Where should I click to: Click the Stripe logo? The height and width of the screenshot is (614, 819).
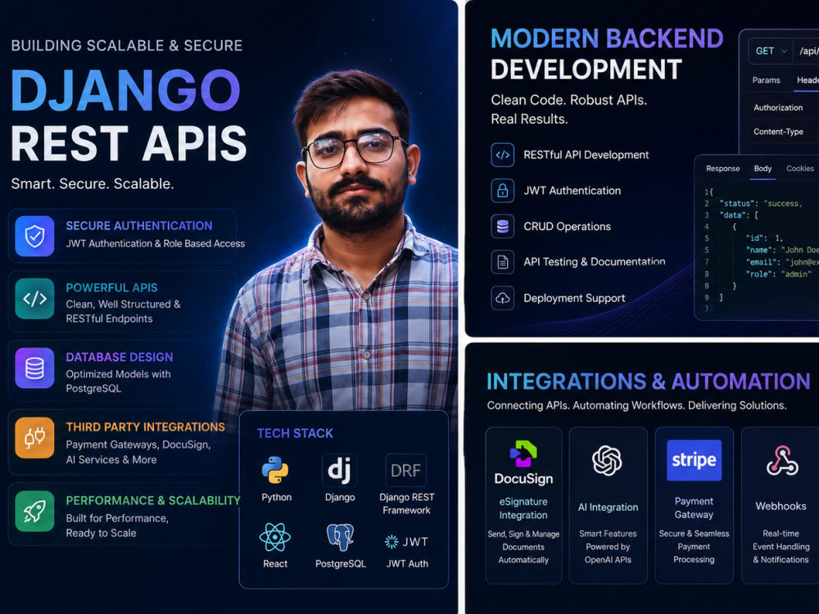[695, 460]
